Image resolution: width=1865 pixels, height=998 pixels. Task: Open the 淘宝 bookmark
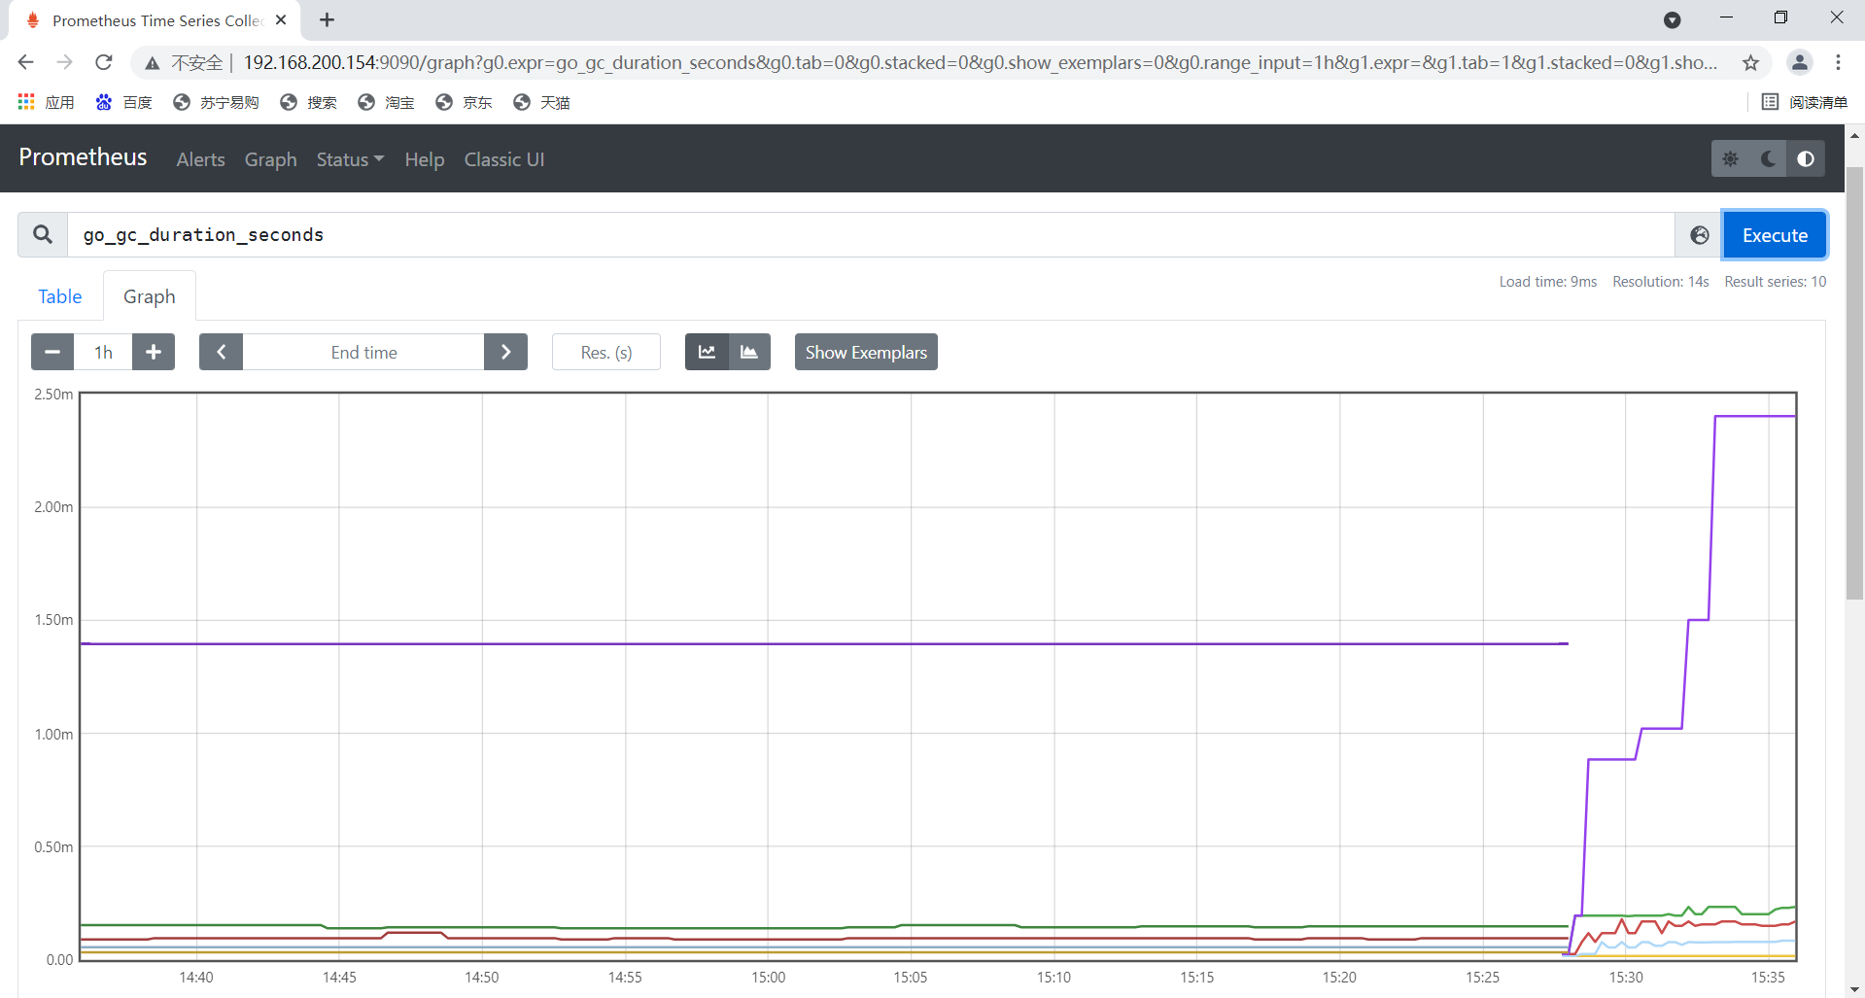coord(386,102)
